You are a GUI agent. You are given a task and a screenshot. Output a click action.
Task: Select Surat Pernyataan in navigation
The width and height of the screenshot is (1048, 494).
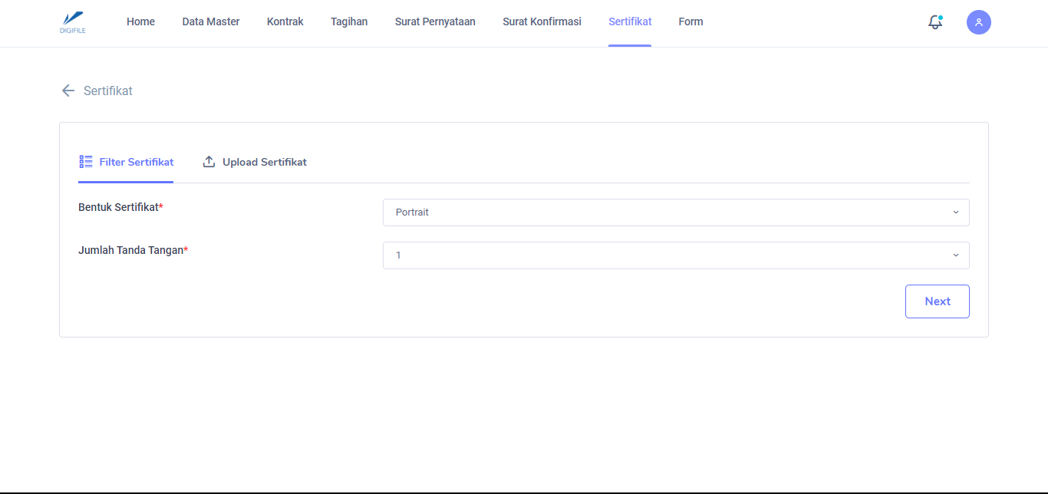pyautogui.click(x=435, y=21)
